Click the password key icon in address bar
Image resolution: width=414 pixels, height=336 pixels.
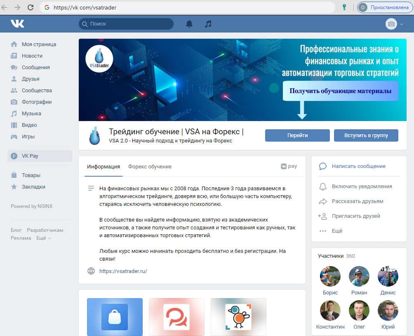coord(344,7)
